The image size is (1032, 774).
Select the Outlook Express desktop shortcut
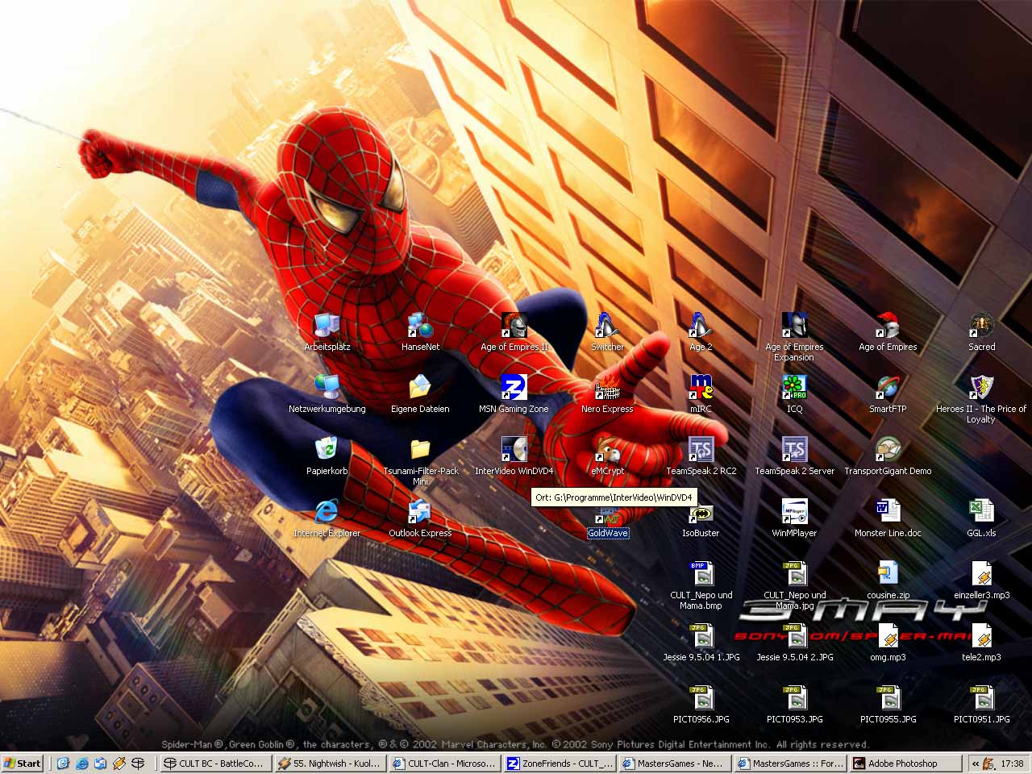pos(420,518)
